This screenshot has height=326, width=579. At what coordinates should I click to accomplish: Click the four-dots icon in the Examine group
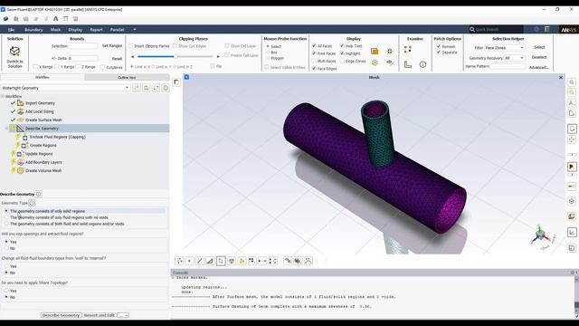tap(408, 49)
